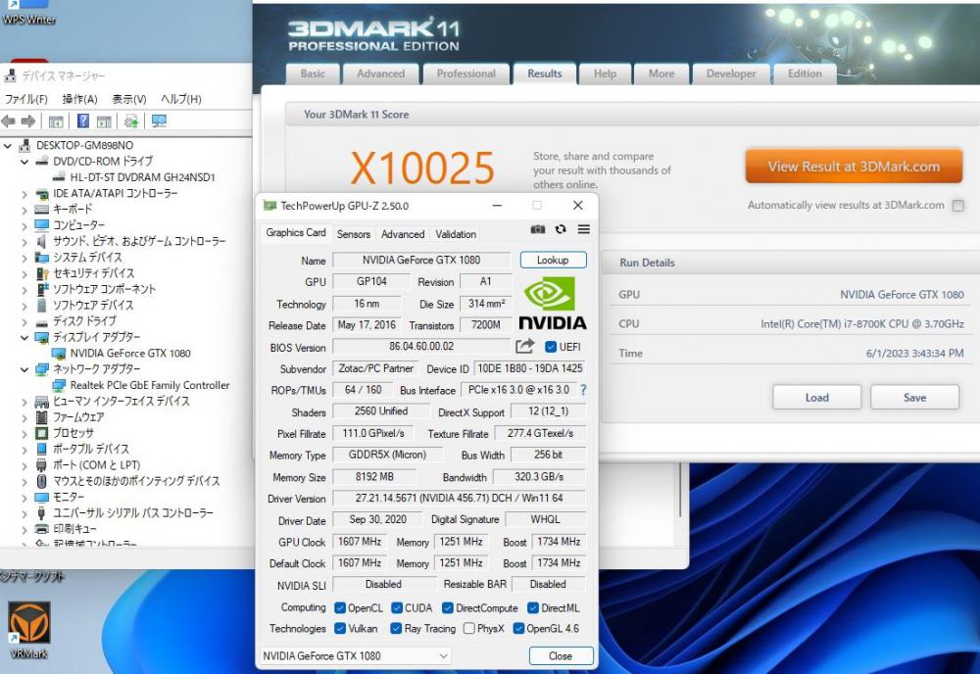Click Device Manager forward arrow icon
The image size is (980, 674).
click(28, 121)
